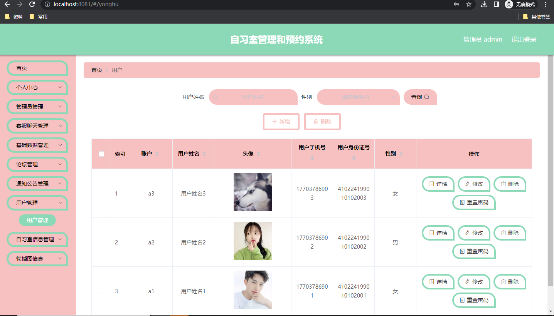Toggle the browser side panel icon

pyautogui.click(x=497, y=4)
